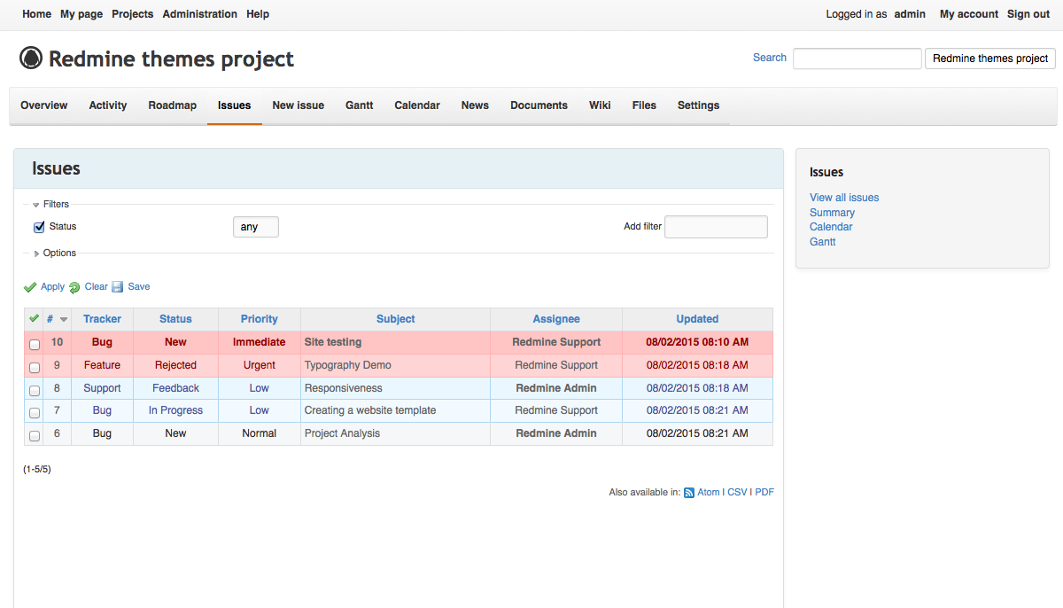Select checkbox for issue 7
This screenshot has height=608, width=1063.
[35, 412]
